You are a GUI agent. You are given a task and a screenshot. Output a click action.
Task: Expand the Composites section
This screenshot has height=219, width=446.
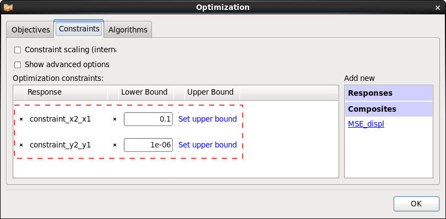coord(389,109)
